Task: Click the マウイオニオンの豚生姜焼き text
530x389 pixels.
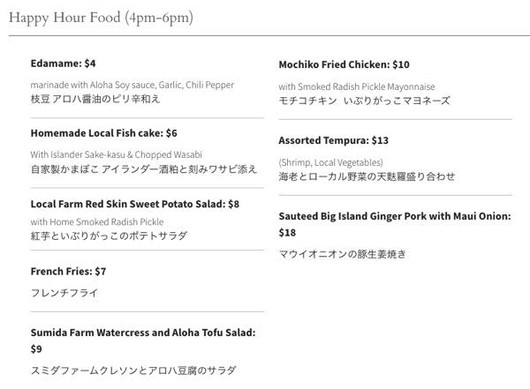Action: tap(342, 254)
